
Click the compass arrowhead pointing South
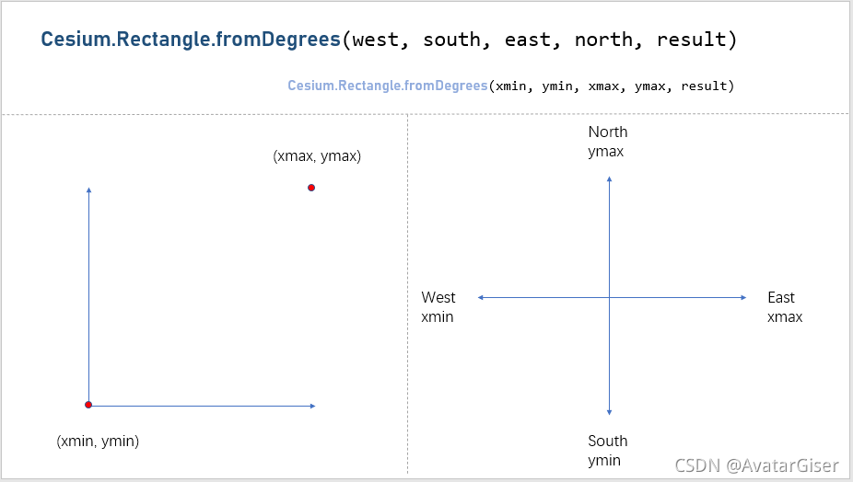coord(610,412)
